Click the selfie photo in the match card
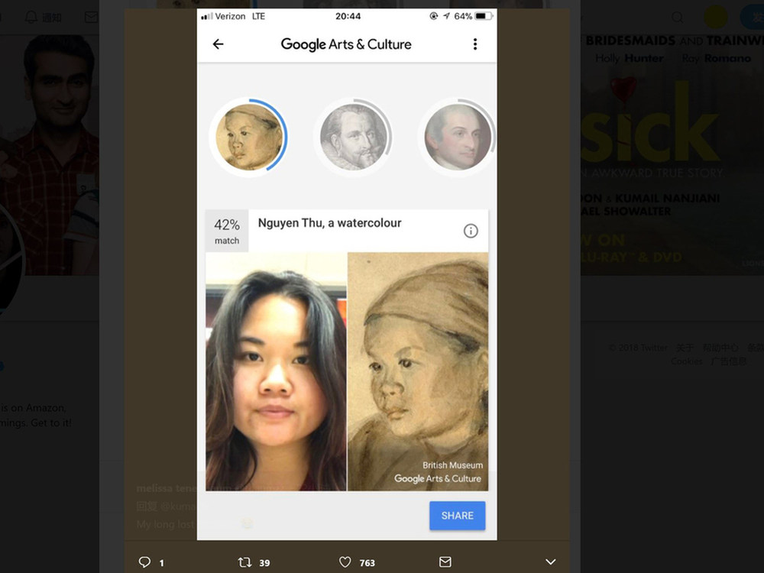The image size is (764, 573). tap(276, 371)
